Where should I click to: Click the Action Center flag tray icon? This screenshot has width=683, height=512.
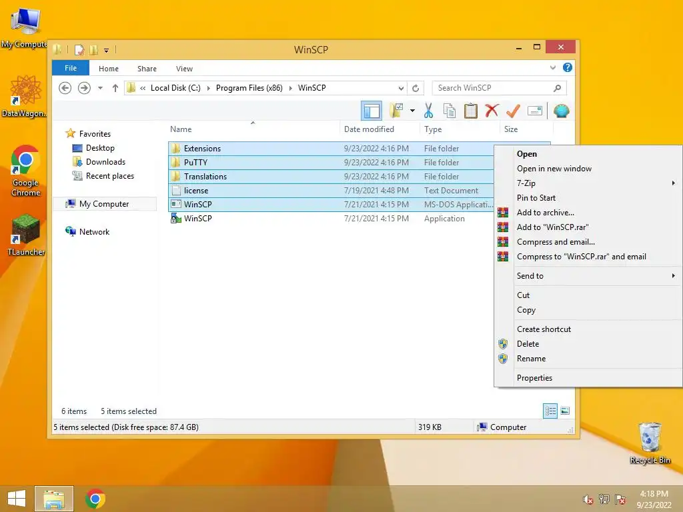(x=620, y=499)
